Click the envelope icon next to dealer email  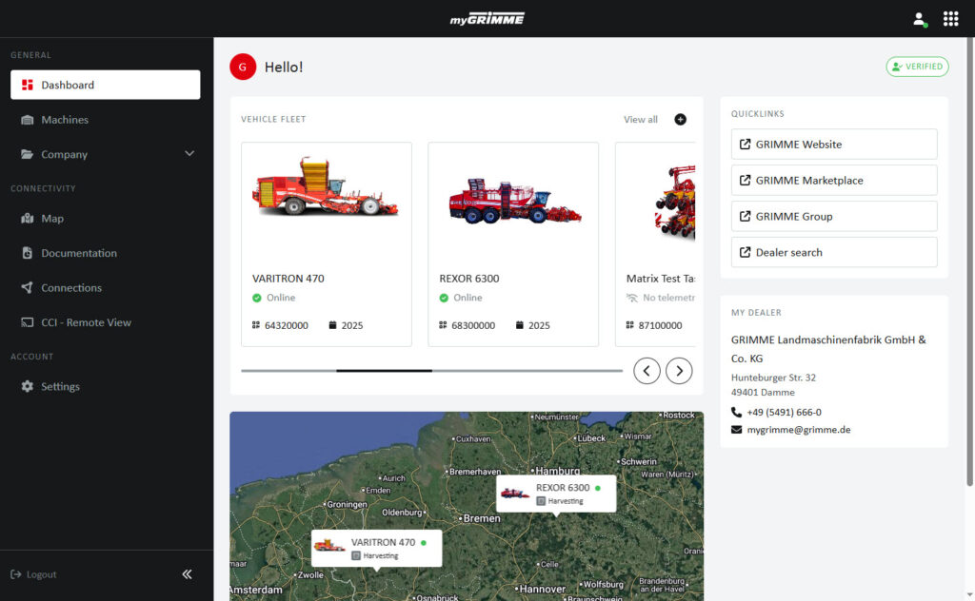pyautogui.click(x=736, y=430)
